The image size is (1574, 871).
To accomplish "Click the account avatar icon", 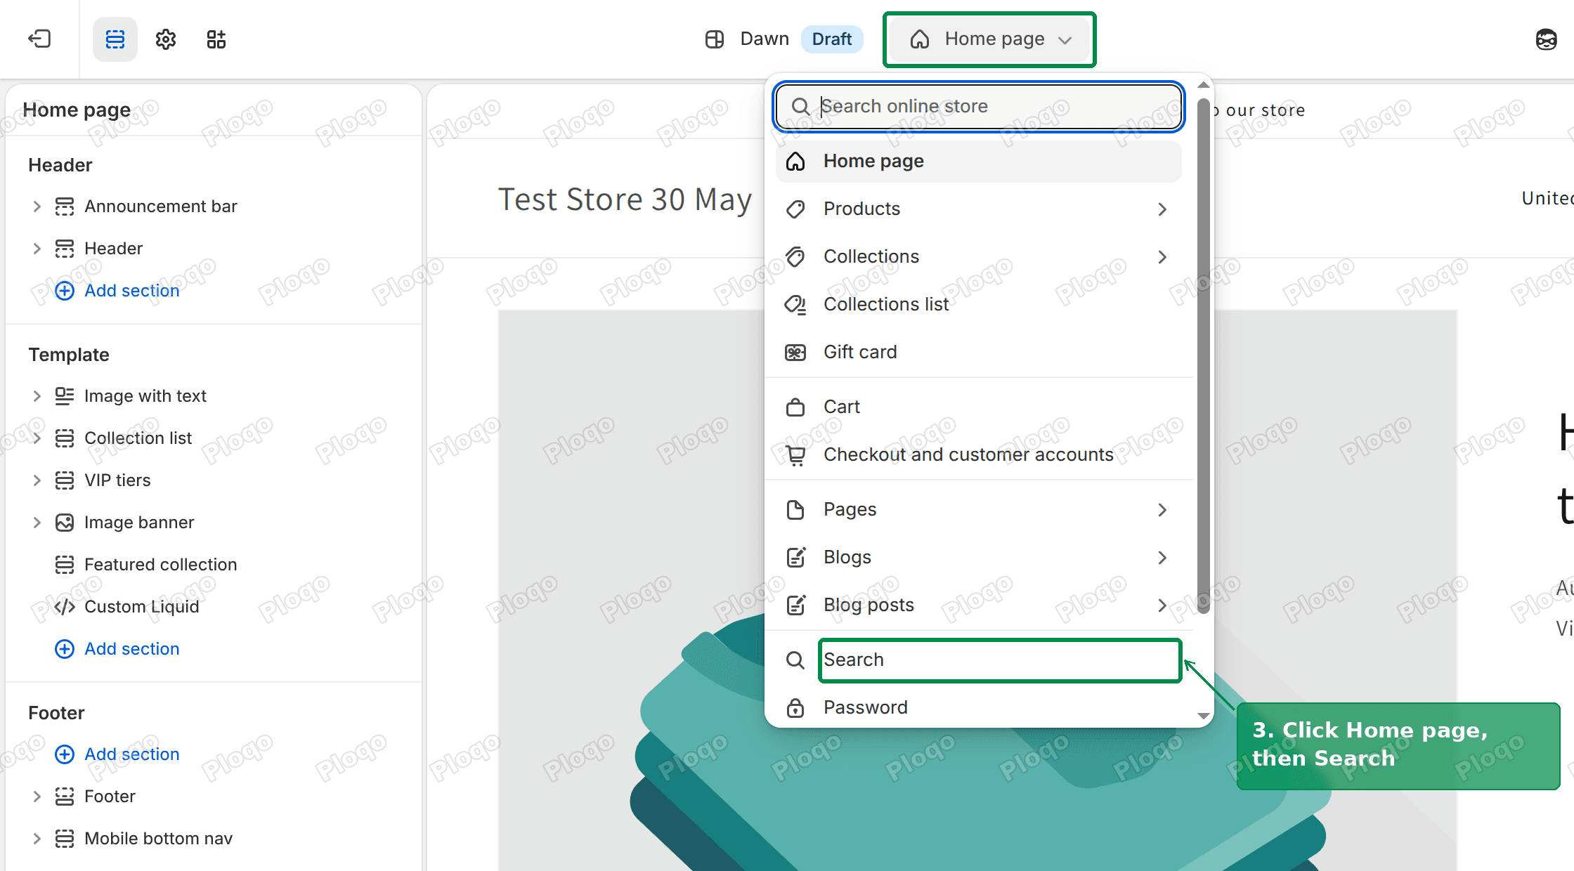I will click(x=1546, y=39).
